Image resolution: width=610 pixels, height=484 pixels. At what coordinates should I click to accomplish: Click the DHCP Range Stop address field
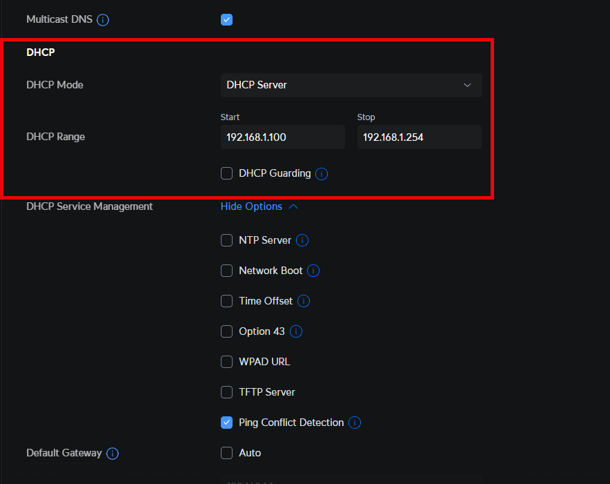coord(419,137)
